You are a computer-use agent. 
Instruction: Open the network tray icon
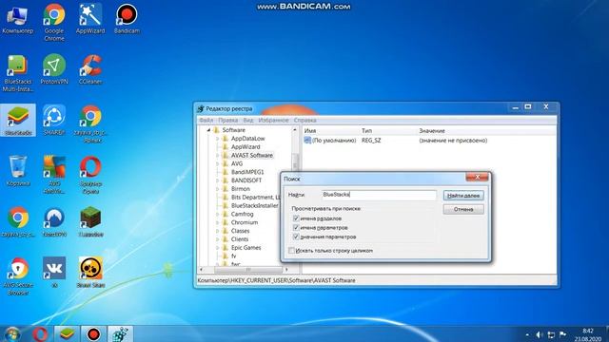point(551,334)
